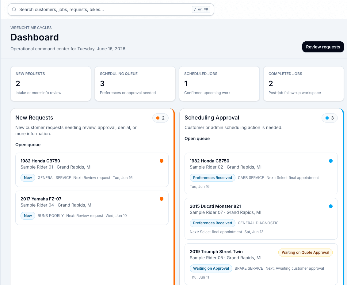Click orange status dot on Yamaha FZ-07 card

point(162,199)
